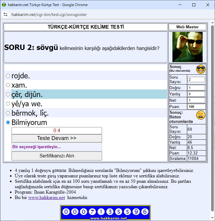Click the sad smiley face icon
215x221 pixels.
(201, 115)
